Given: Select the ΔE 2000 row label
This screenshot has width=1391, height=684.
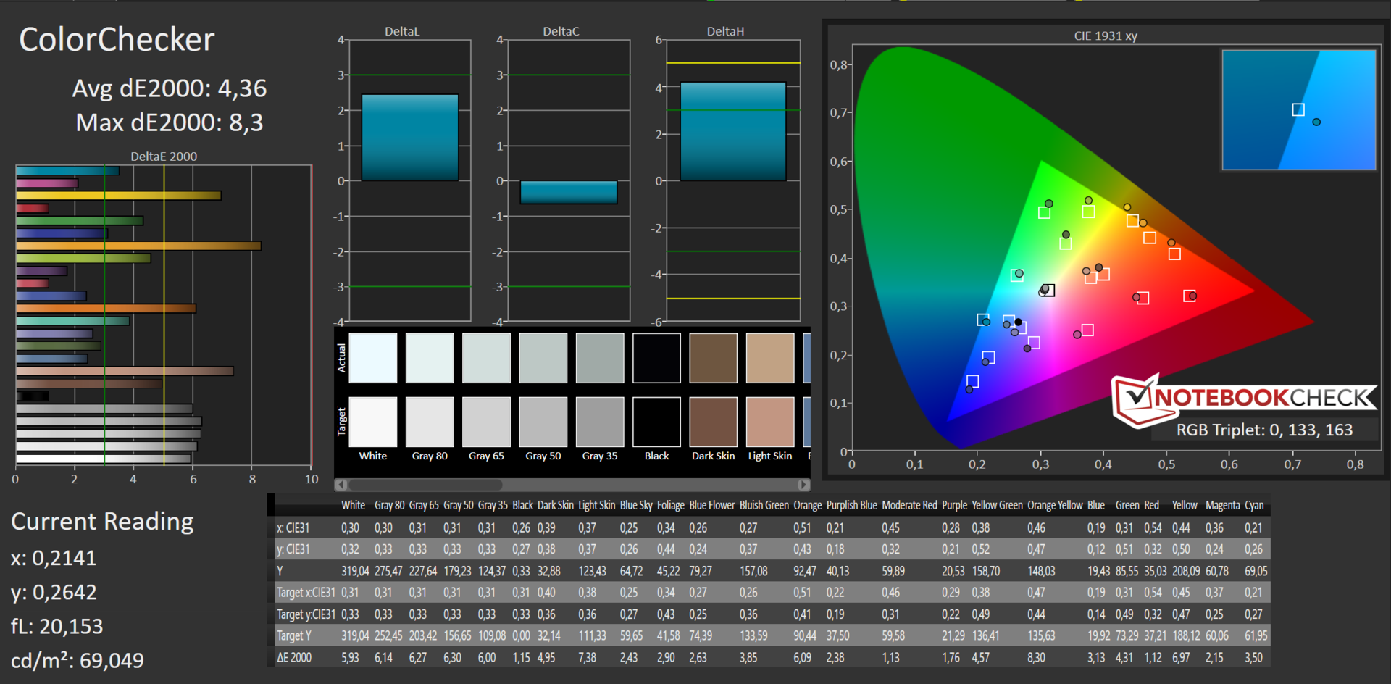Looking at the screenshot, I should click(294, 658).
